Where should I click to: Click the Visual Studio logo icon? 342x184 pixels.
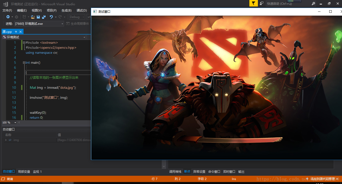pos(6,4)
